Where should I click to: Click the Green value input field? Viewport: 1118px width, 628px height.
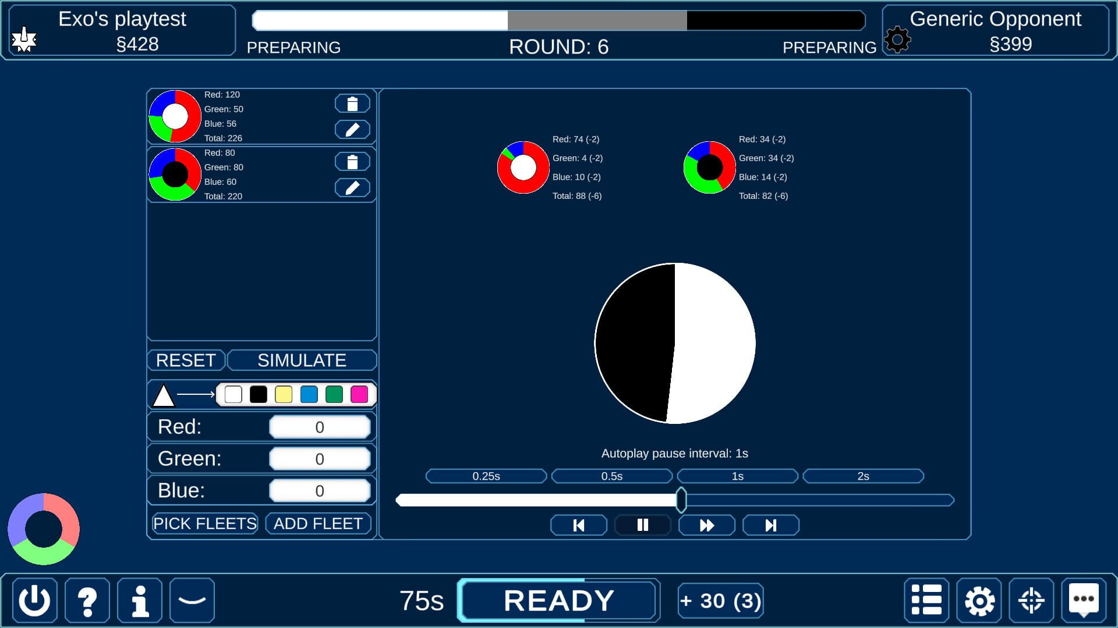(320, 458)
